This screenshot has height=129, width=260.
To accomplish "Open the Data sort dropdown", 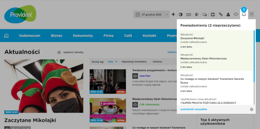I will click(112, 62).
